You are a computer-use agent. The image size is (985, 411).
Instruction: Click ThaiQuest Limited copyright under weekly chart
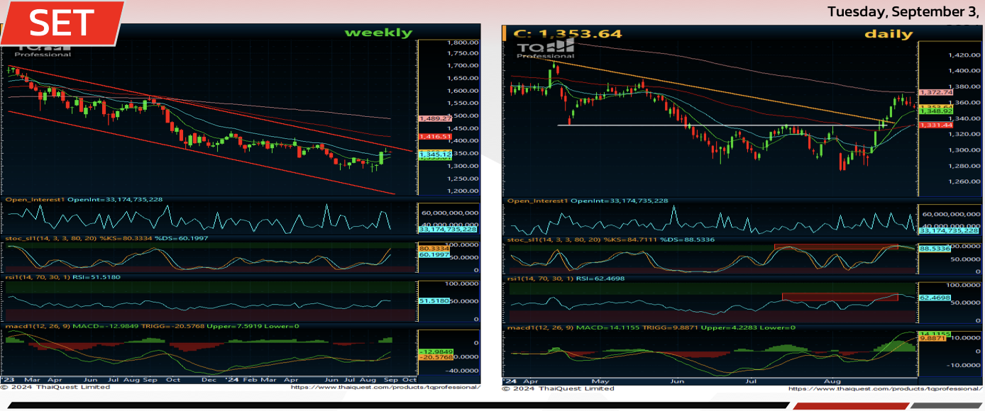(x=55, y=387)
